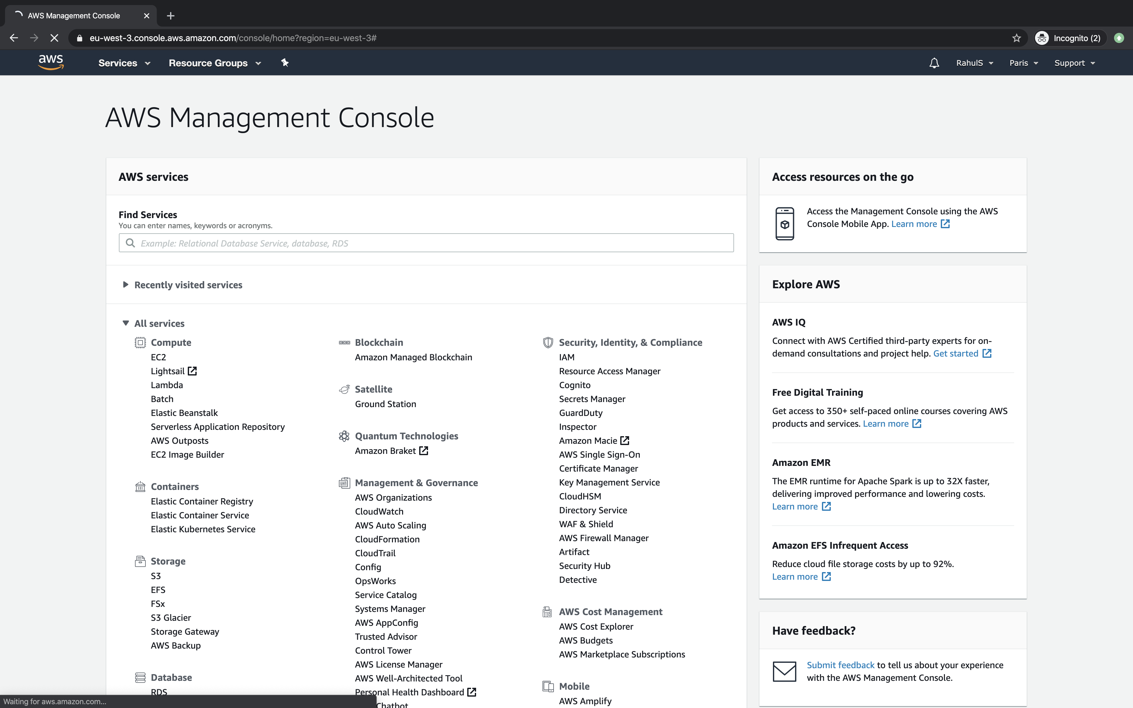Open the Secrets Manager link
1133x708 pixels.
point(592,399)
